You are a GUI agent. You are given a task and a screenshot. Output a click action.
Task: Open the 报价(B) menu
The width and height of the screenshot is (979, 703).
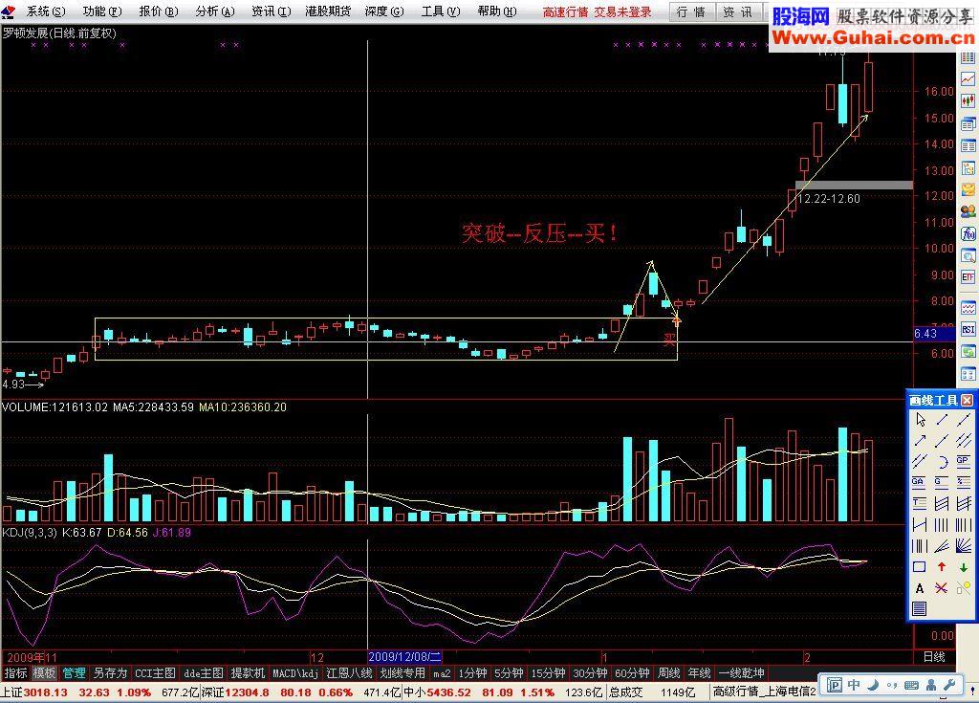coord(158,11)
